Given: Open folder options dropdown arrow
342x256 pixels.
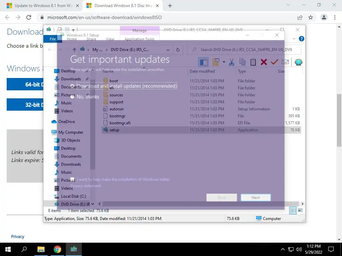Looking at the screenshot, I should tap(224, 62).
